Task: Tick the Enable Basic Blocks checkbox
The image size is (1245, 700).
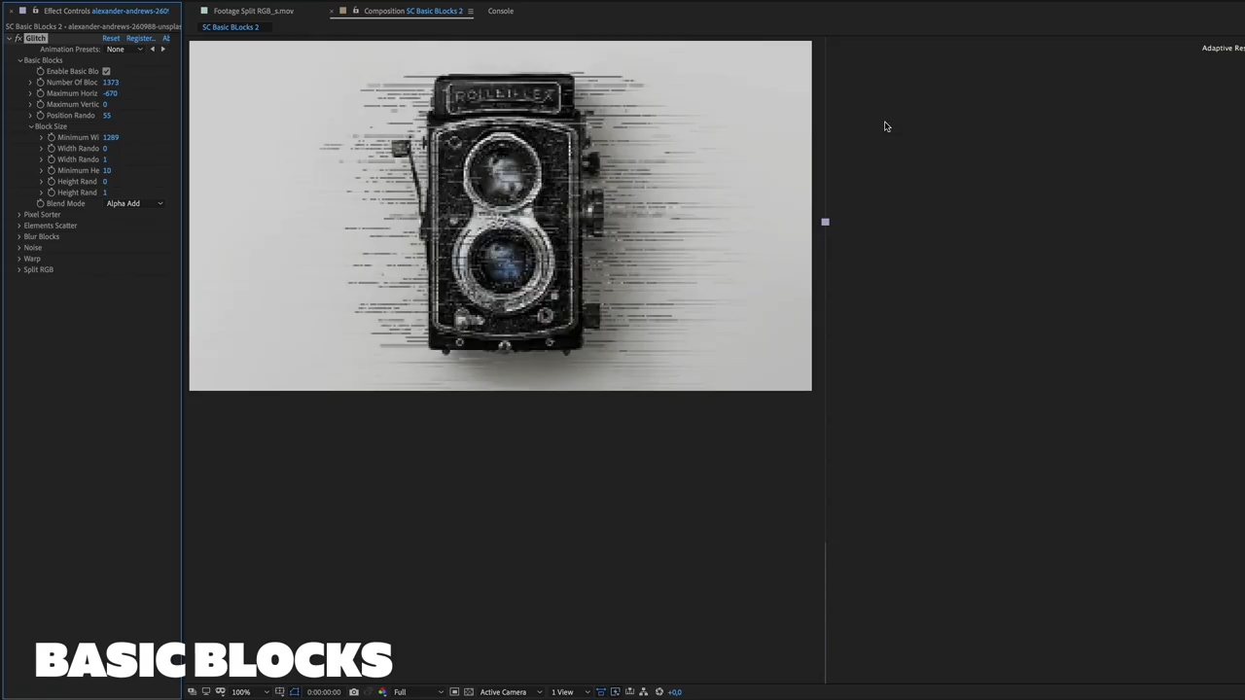Action: point(106,71)
